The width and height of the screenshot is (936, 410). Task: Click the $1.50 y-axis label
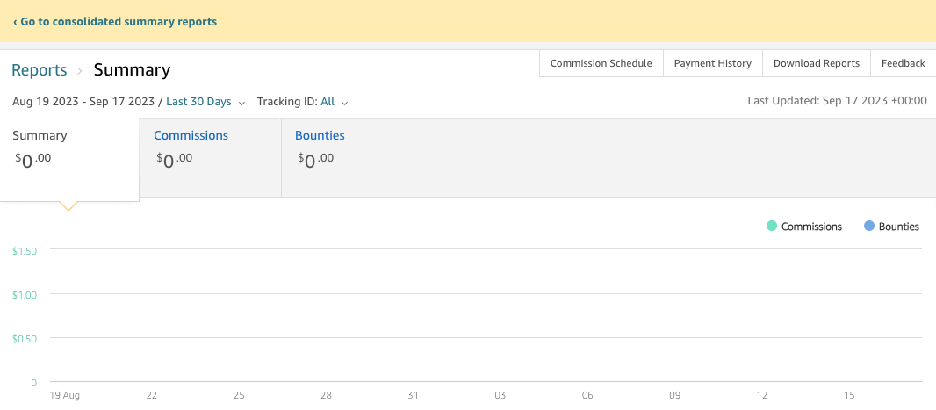pos(25,251)
